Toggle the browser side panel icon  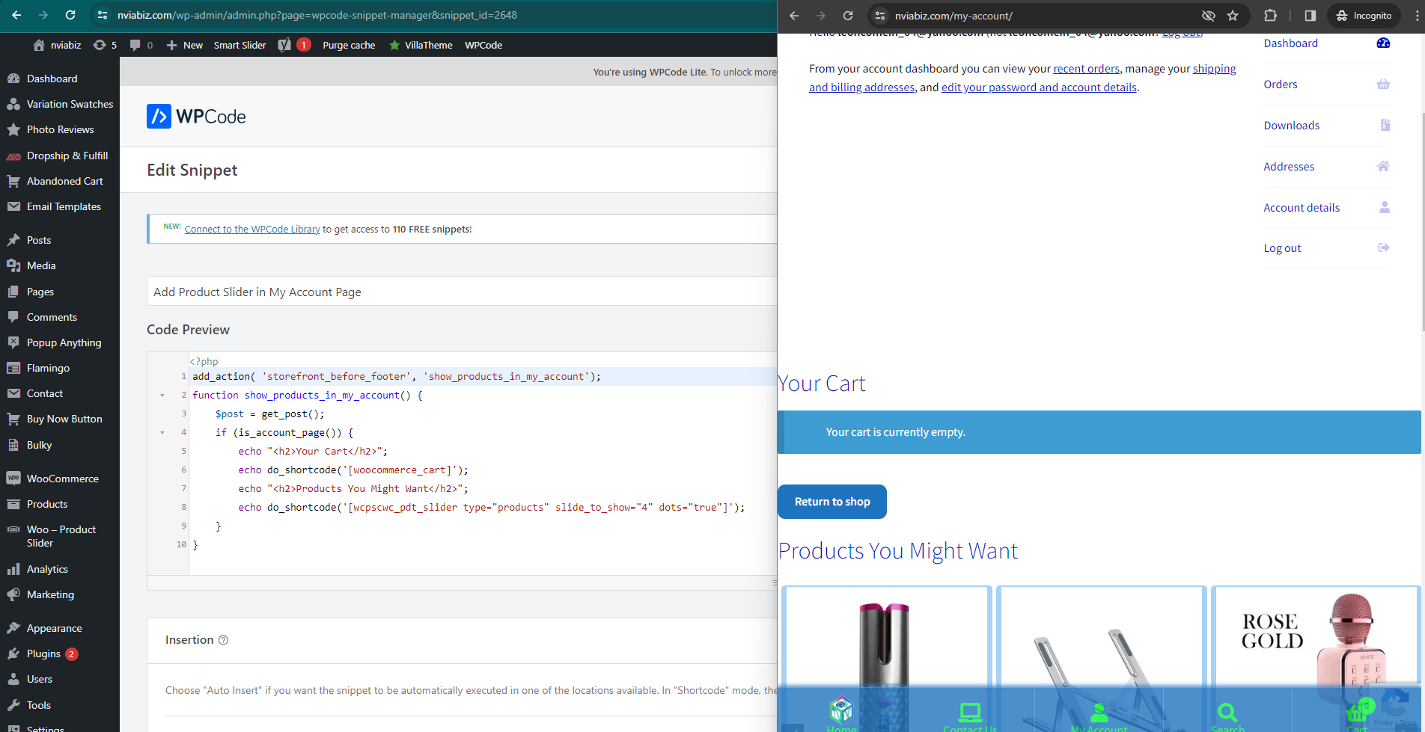tap(1310, 16)
